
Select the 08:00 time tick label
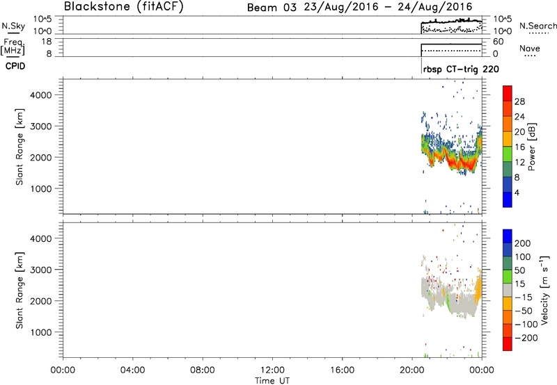[202, 370]
